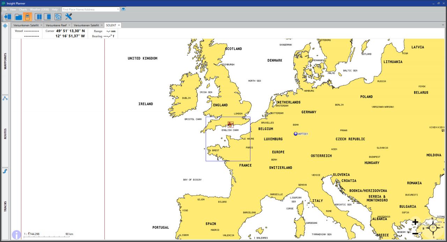Expand the Waypoints side panel
447x242 pixels.
pyautogui.click(x=5, y=61)
